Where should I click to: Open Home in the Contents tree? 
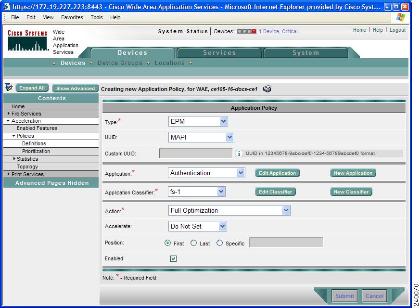18,106
